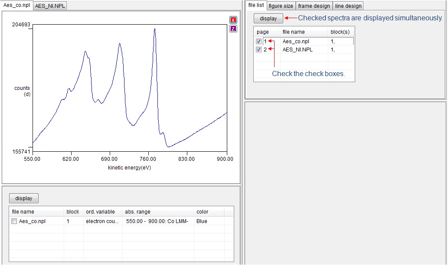Select the AES_NI.NPL file name in file list
Viewport: 448px width, 265px height.
tap(298, 50)
